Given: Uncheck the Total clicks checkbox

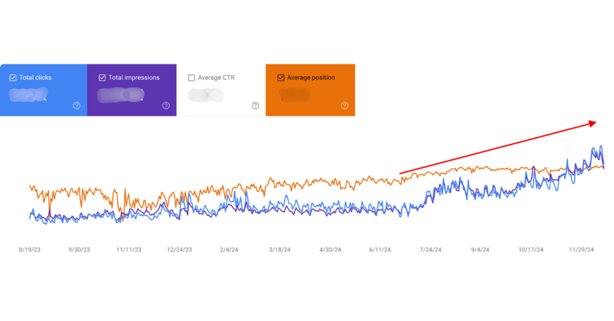Looking at the screenshot, I should pos(13,78).
